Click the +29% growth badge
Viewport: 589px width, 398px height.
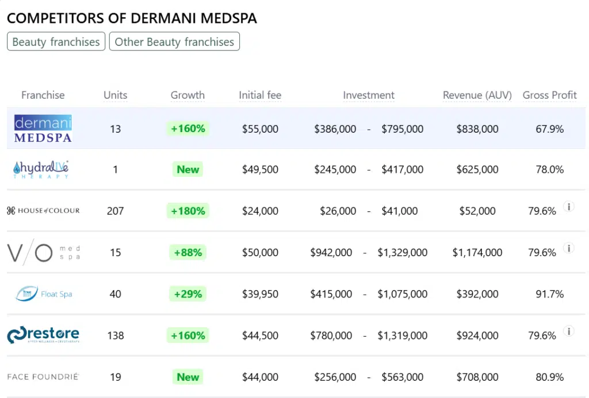(x=188, y=293)
